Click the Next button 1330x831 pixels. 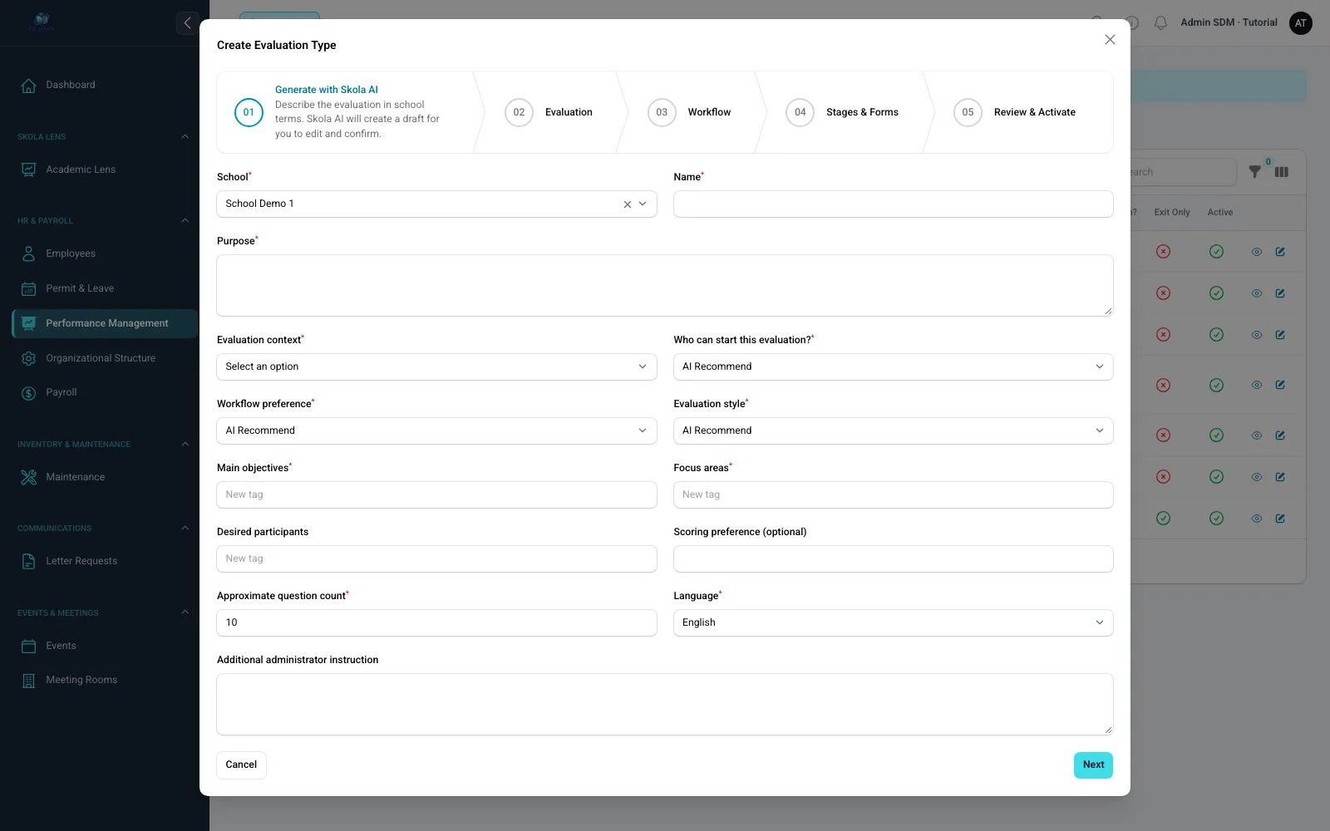[1093, 765]
